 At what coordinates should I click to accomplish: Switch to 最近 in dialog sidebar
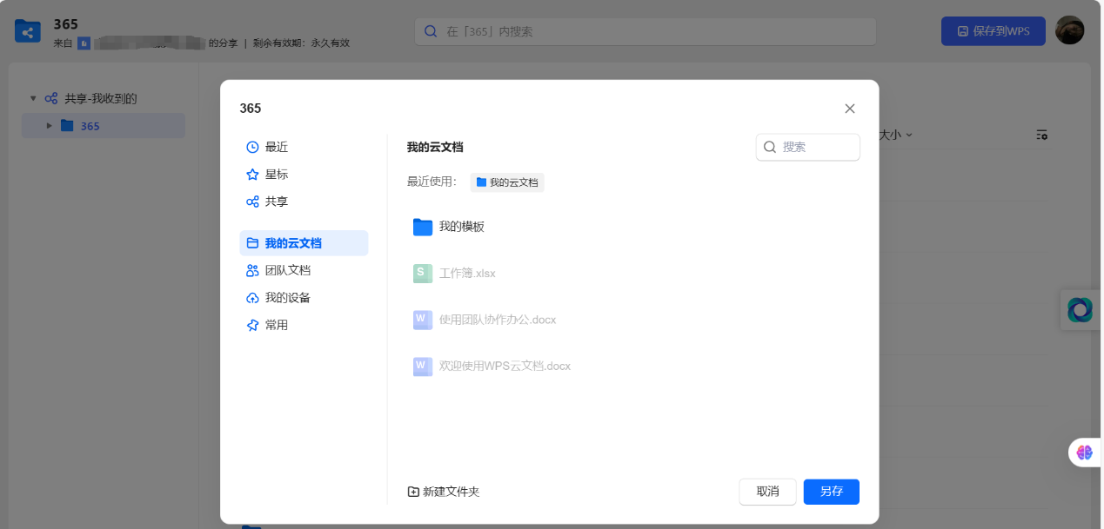[276, 148]
